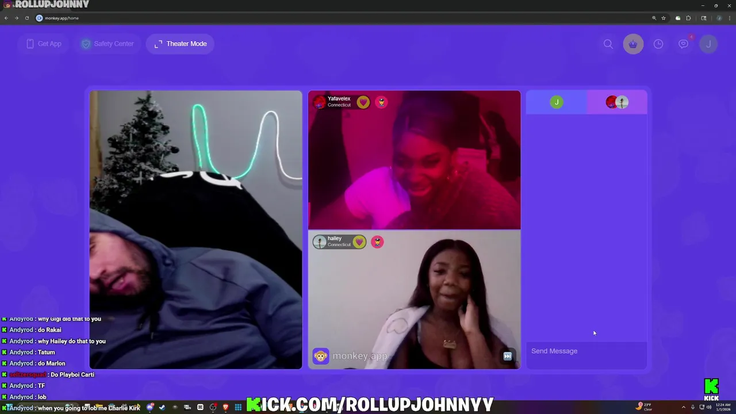
Task: Like Yafavelex with the heart icon
Action: pyautogui.click(x=363, y=102)
